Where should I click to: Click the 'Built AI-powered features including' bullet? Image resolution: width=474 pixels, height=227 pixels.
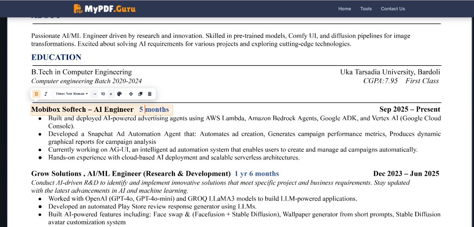(x=244, y=218)
